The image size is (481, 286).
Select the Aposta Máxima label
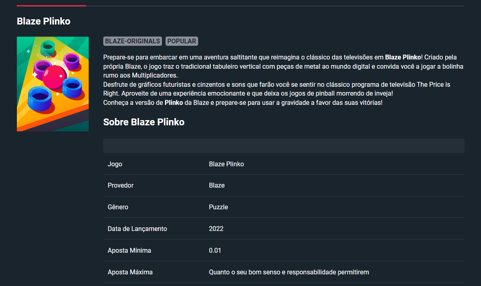[x=130, y=272]
